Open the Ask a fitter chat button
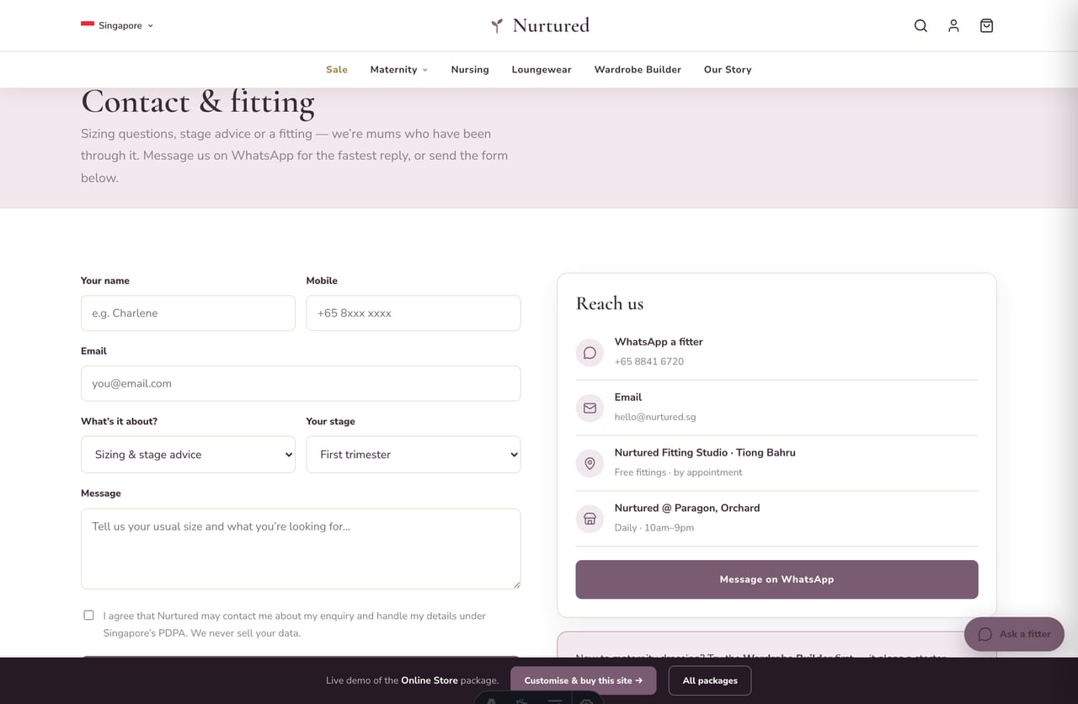Image resolution: width=1078 pixels, height=704 pixels. [x=1014, y=634]
